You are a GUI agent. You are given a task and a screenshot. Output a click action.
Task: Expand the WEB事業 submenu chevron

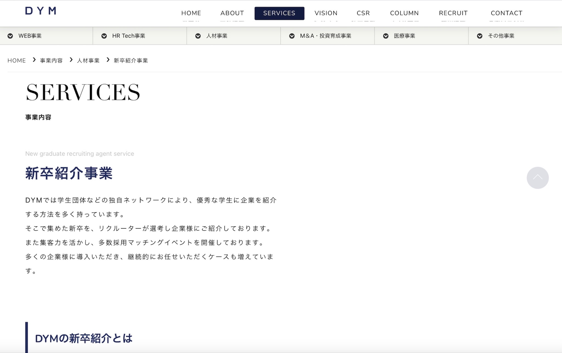[x=10, y=36]
